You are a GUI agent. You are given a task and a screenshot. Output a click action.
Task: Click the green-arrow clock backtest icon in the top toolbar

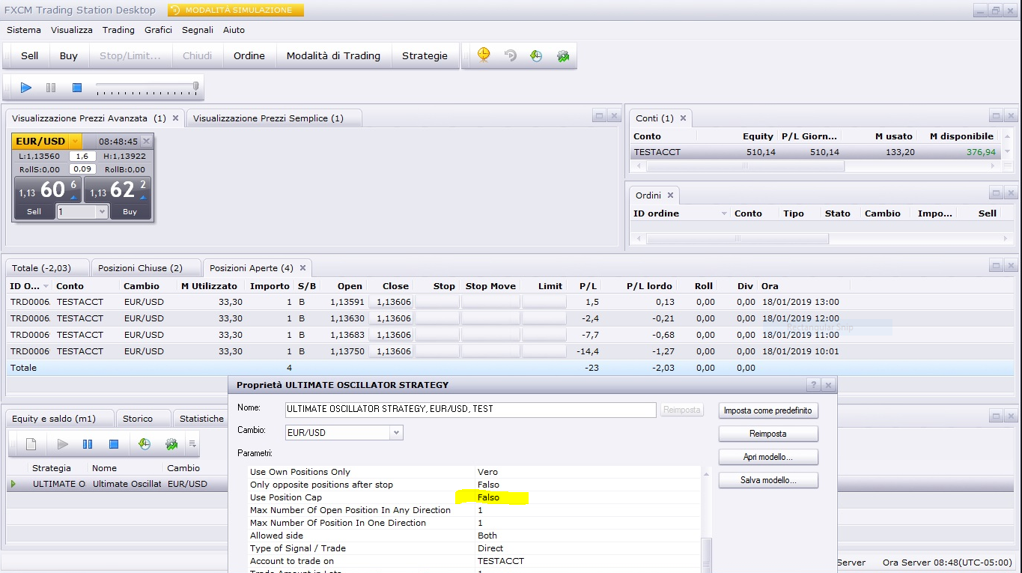pyautogui.click(x=536, y=55)
